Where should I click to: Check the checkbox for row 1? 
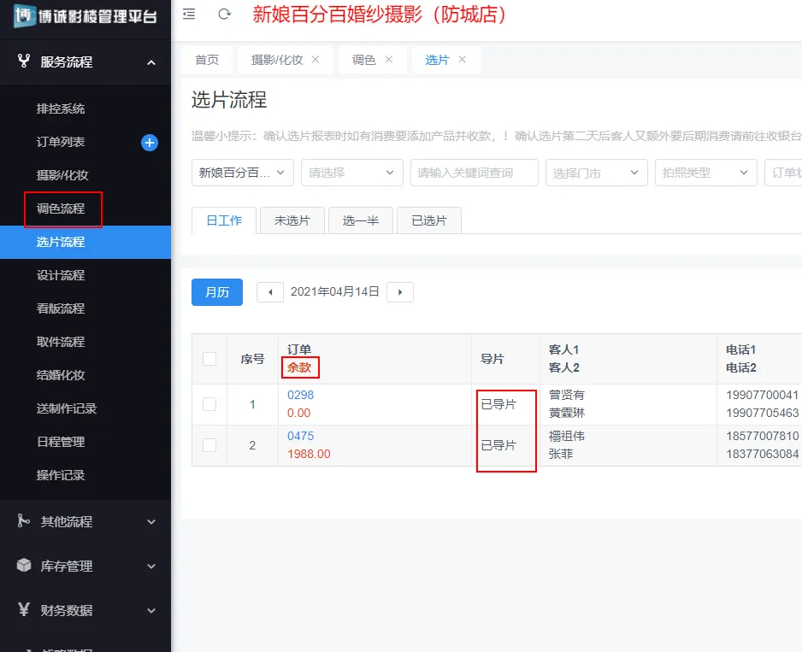209,404
